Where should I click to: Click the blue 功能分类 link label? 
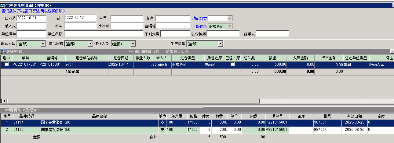coord(199,18)
